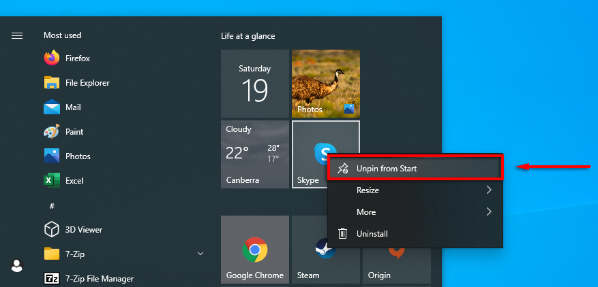The image size is (598, 287).
Task: Open the Resize submenu
Action: [415, 190]
